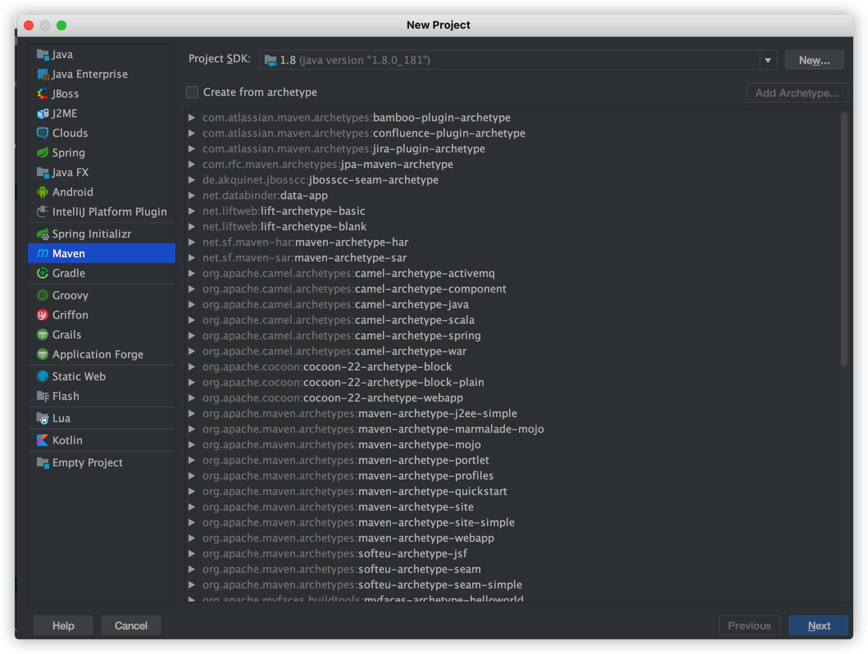The image size is (868, 654).
Task: Expand maven-archetype-webapp node
Action: 191,538
